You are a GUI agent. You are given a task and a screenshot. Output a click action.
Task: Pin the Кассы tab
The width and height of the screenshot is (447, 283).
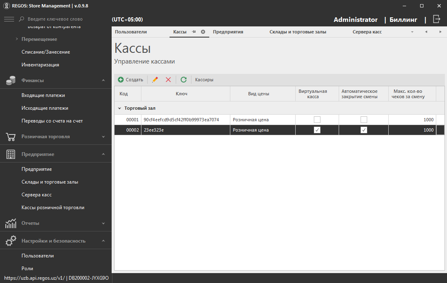(194, 32)
